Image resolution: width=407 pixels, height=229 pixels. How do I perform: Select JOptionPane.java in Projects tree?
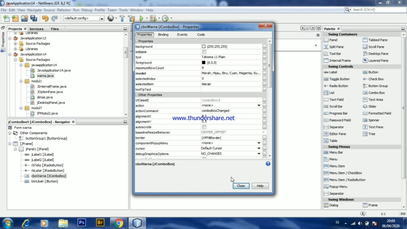(50, 92)
